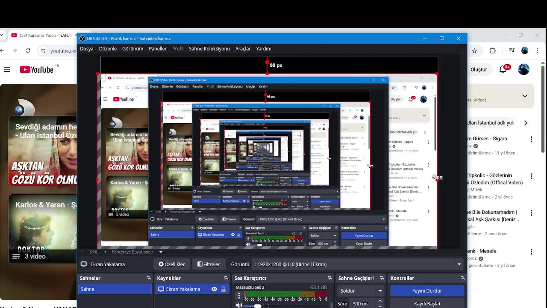547x308 pixels.
Task: Float the Sahneler dock panel
Action: click(x=149, y=278)
